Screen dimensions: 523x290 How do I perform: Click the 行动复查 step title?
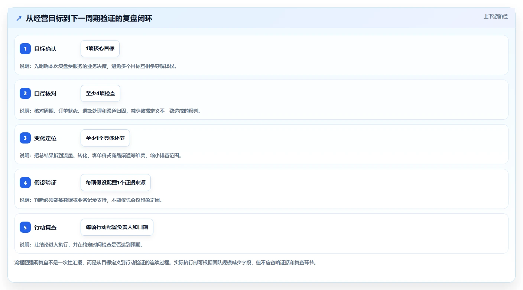[45, 227]
